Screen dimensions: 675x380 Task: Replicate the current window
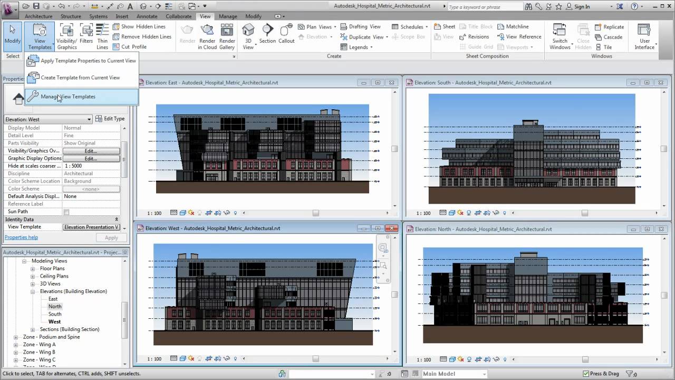pos(609,27)
